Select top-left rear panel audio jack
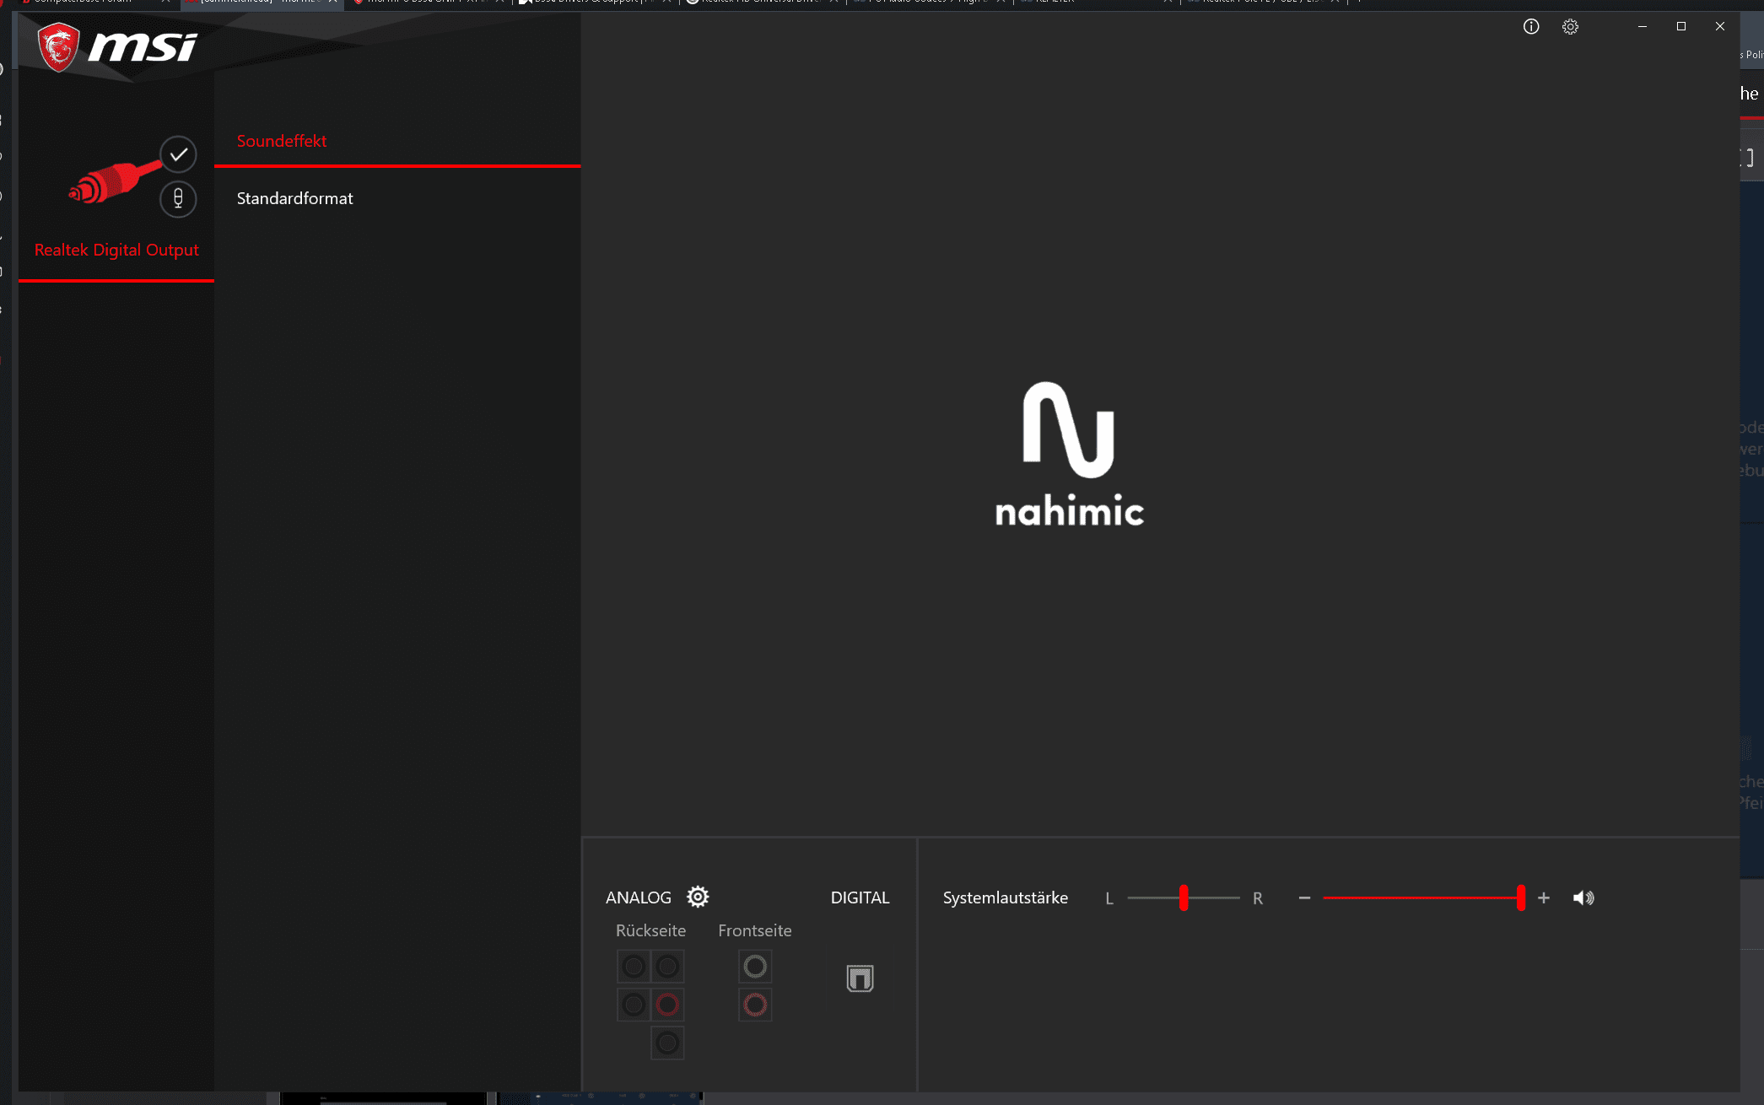Viewport: 1764px width, 1105px height. 634,967
